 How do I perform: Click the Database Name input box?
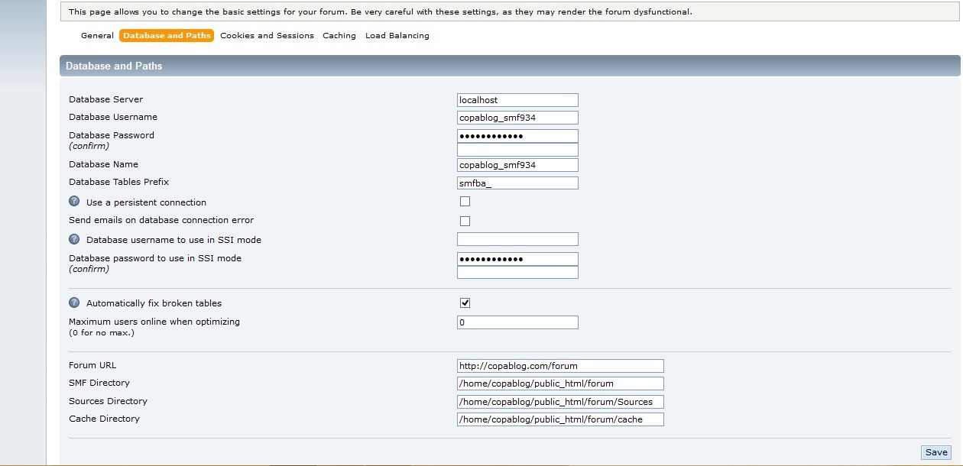click(x=517, y=165)
